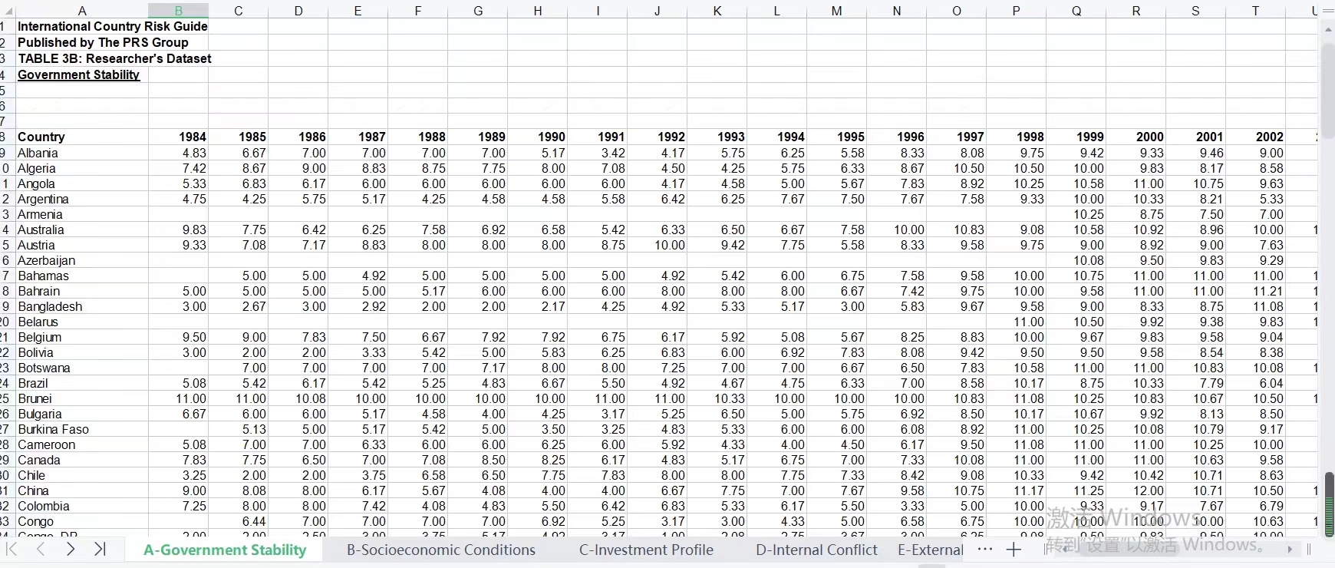Select the '1984' year header cell
This screenshot has width=1335, height=568.
click(179, 137)
